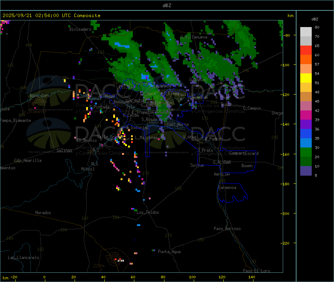Pick the bright green 20-30 dBZ legend swatch
The height and width of the screenshot is (282, 334).
click(306, 152)
